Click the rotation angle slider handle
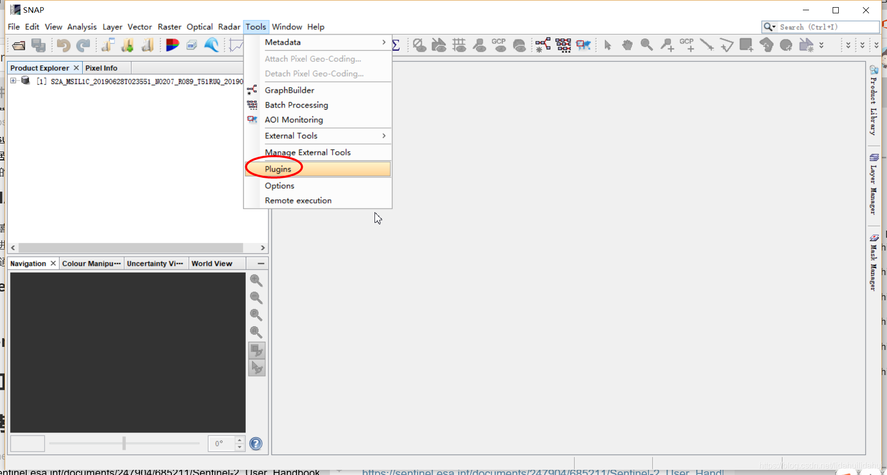The height and width of the screenshot is (475, 887). [124, 443]
